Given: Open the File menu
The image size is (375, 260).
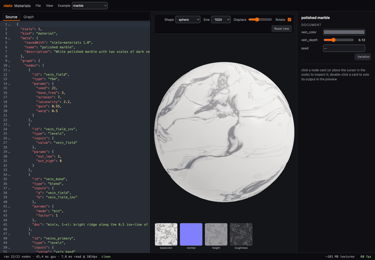Looking at the screenshot, I should [38, 6].
